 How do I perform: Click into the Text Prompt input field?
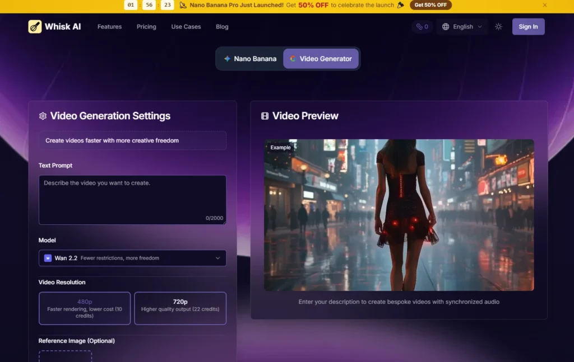click(x=132, y=200)
